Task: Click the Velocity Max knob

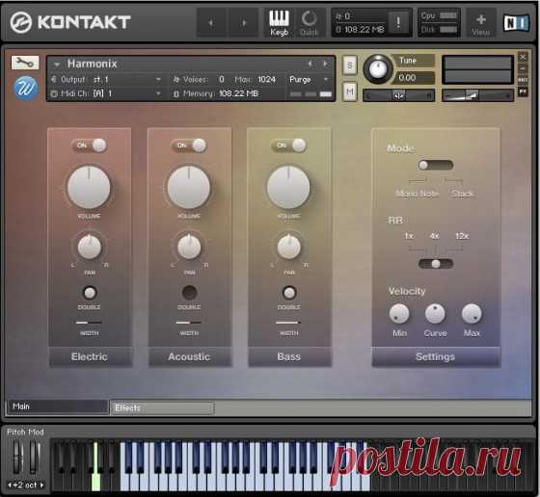Action: 472,314
